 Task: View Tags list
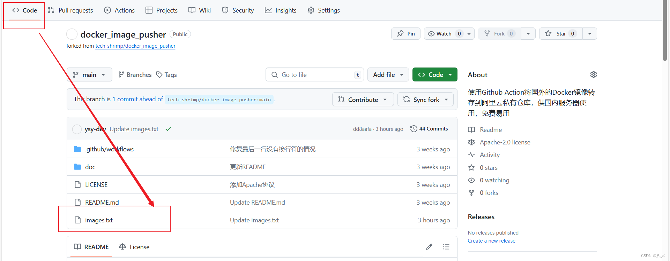[166, 75]
